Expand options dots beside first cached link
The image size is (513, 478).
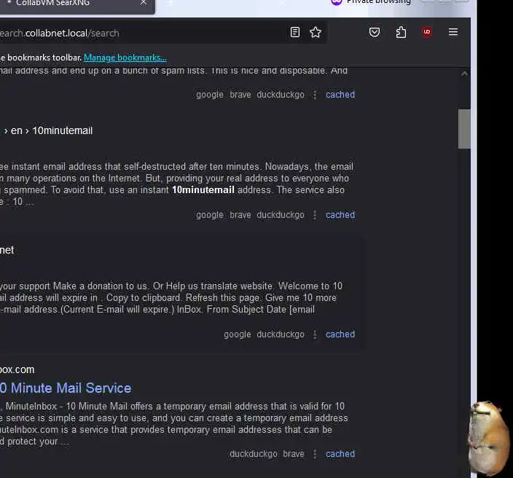[x=315, y=95]
